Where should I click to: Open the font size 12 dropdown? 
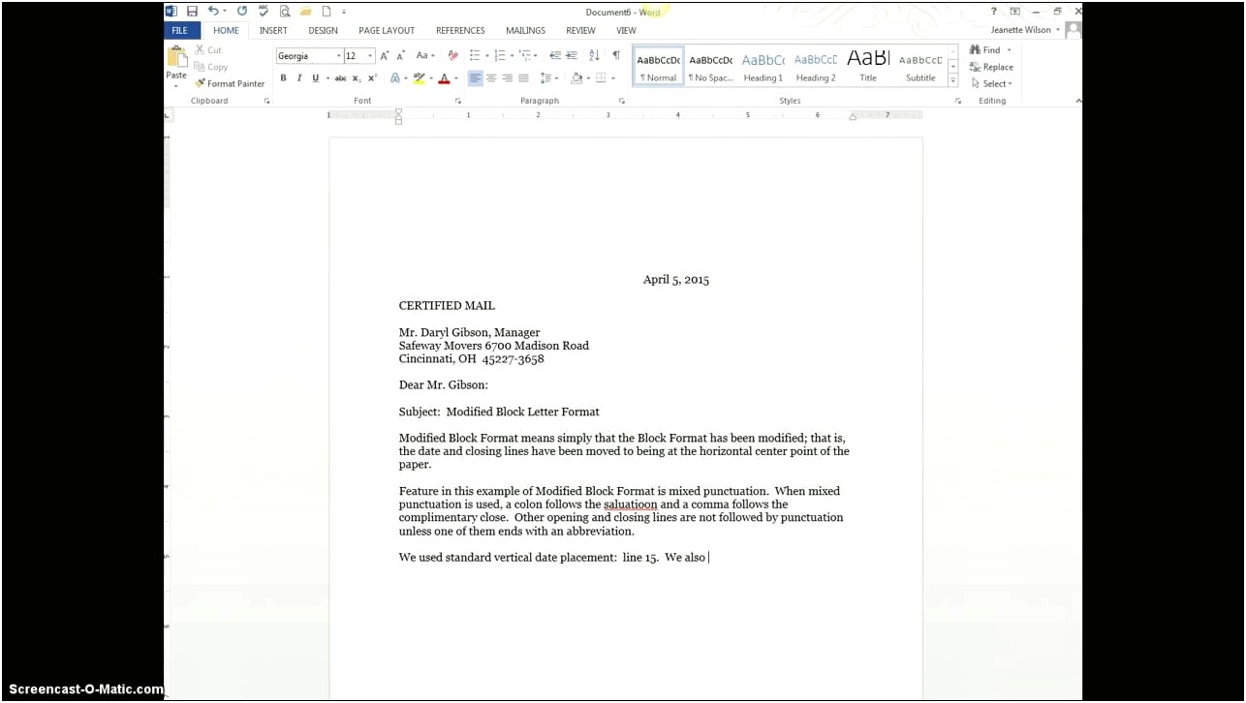point(370,56)
